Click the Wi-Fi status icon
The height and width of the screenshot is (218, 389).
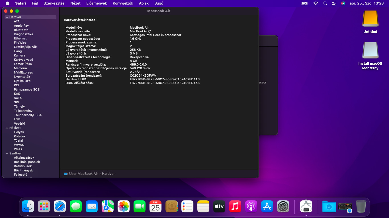(316, 3)
